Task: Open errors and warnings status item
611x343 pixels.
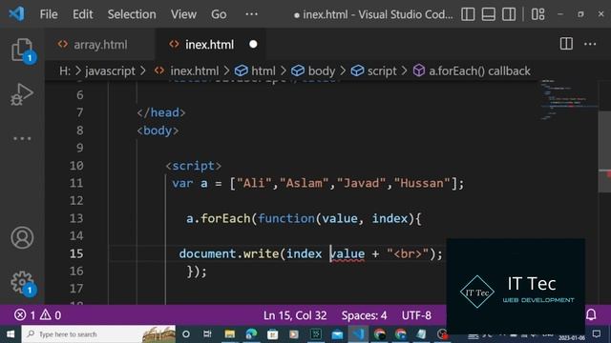Action: tap(38, 314)
